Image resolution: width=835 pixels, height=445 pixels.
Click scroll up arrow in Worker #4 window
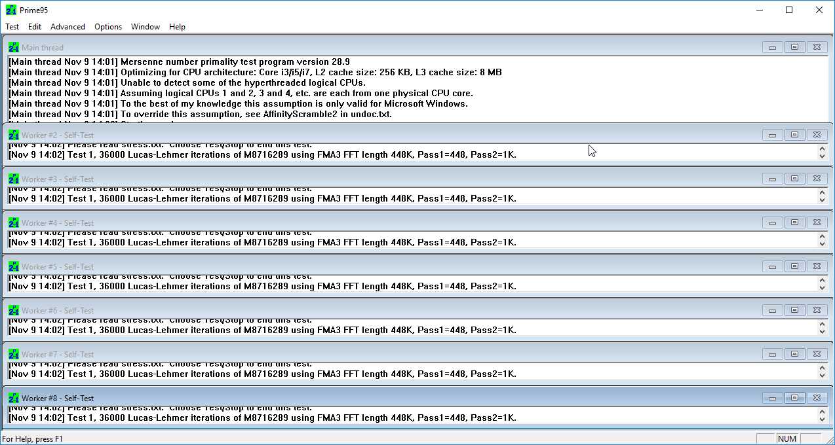click(x=823, y=236)
